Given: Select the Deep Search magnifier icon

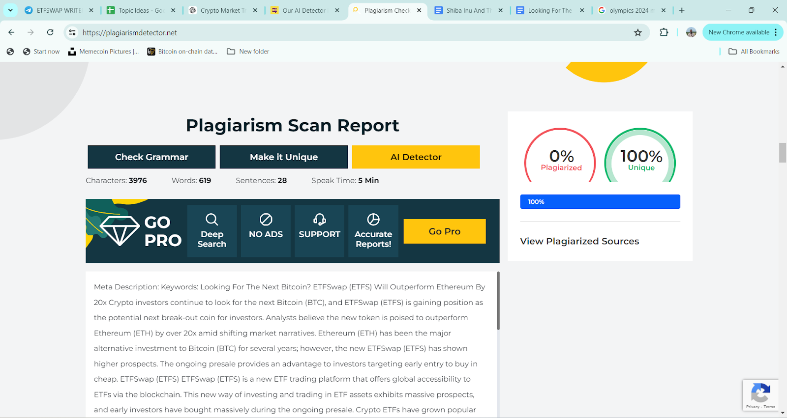Looking at the screenshot, I should pyautogui.click(x=212, y=219).
